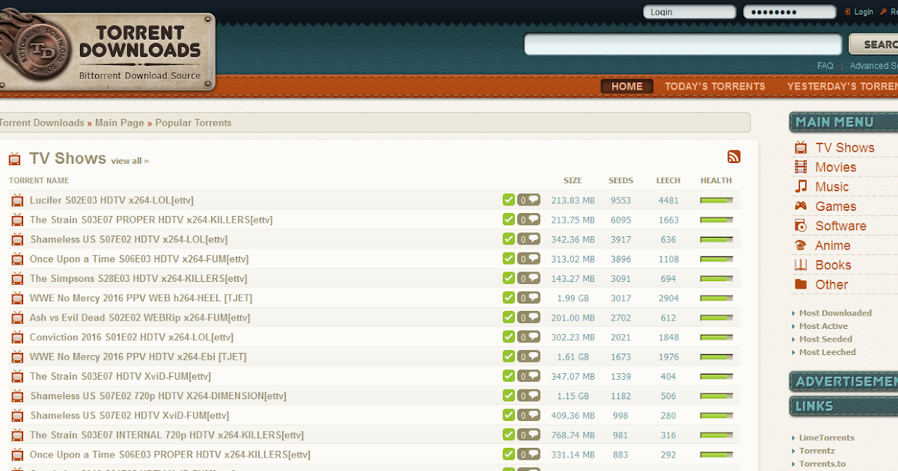Click the TV Shows icon in Main Menu

click(x=801, y=147)
